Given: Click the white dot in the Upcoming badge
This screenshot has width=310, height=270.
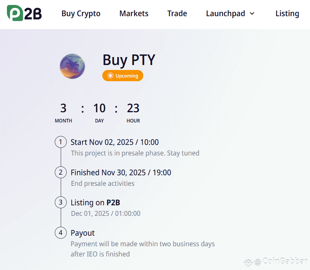Looking at the screenshot, I should (110, 76).
